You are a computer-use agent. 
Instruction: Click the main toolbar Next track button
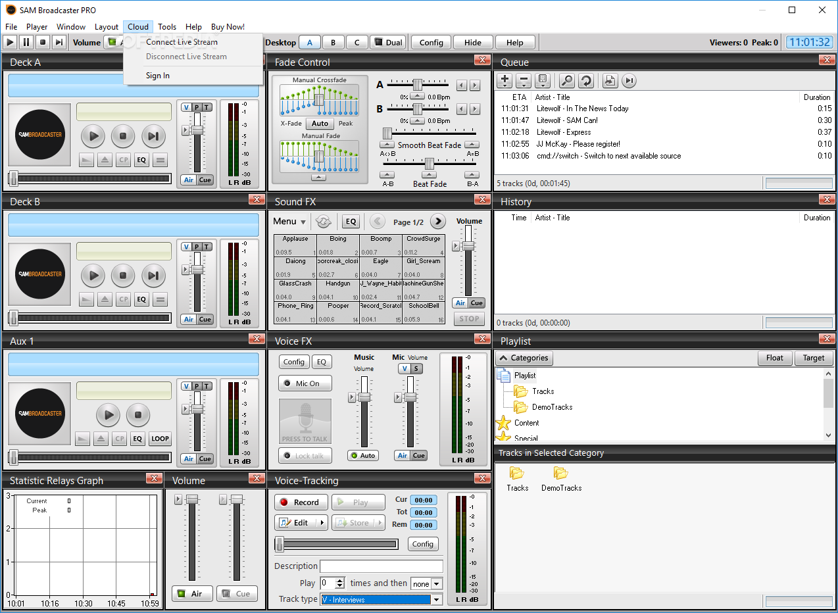(59, 42)
